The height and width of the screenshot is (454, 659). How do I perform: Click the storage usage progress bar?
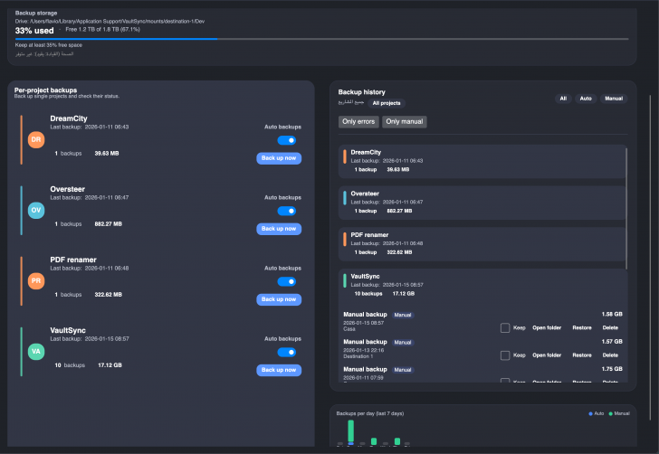pyautogui.click(x=322, y=39)
